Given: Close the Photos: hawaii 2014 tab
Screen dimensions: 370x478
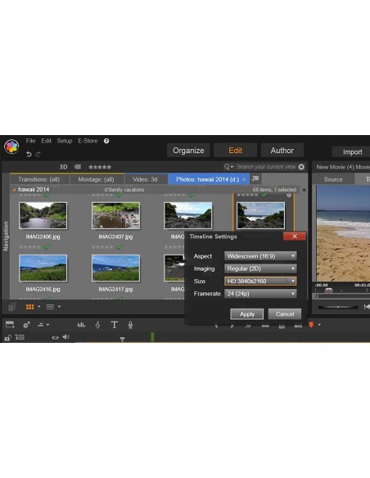Looking at the screenshot, I should [244, 179].
